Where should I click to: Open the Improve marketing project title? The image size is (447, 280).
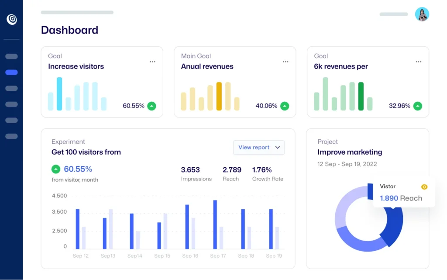coord(350,152)
